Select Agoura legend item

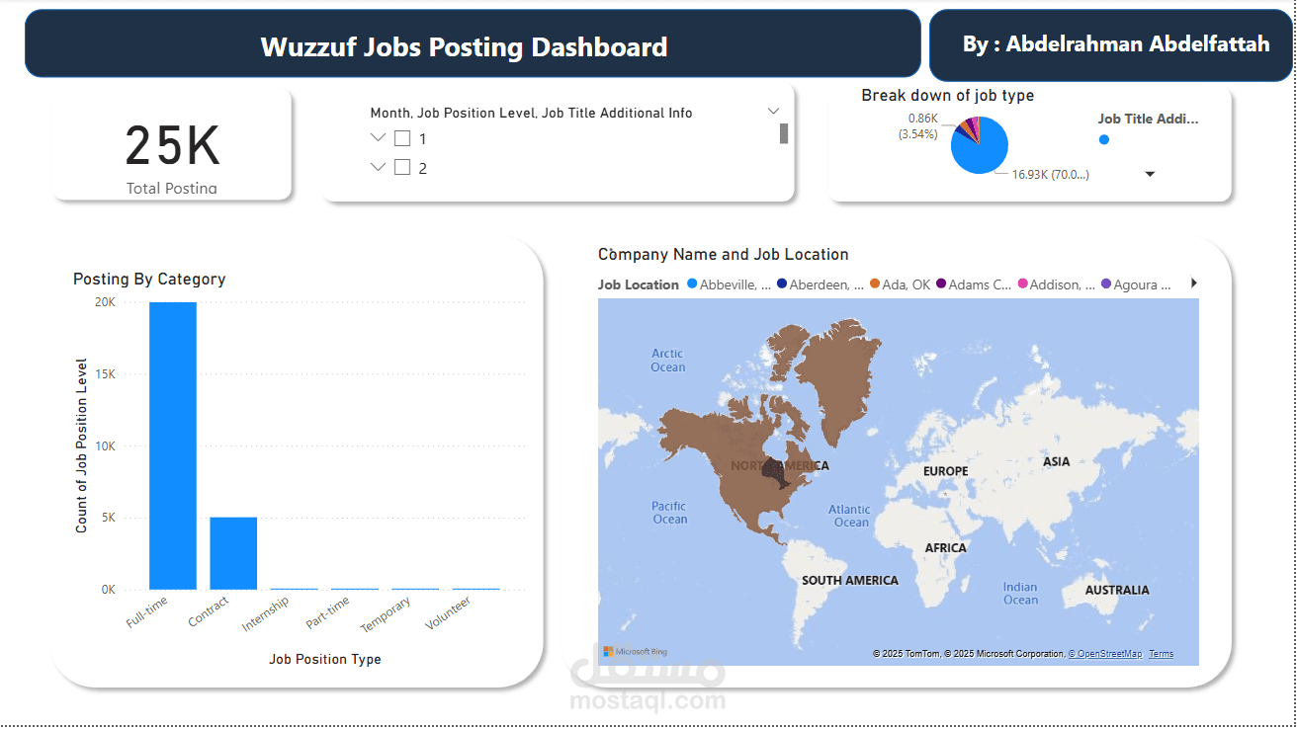point(1136,284)
